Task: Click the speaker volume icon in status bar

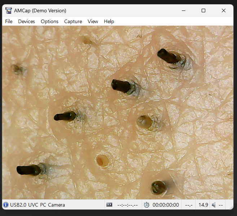Action: (x=214, y=205)
